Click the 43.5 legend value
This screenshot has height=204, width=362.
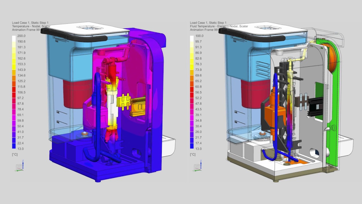click(x=199, y=109)
